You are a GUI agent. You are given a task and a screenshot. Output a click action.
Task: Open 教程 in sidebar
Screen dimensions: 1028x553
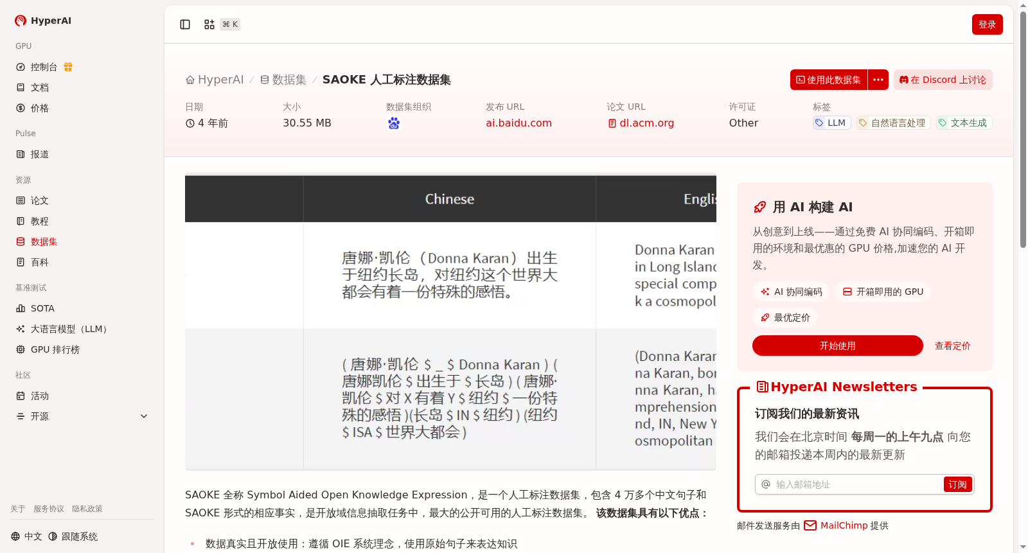point(40,221)
